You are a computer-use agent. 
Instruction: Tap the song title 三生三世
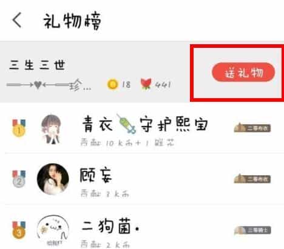point(37,65)
